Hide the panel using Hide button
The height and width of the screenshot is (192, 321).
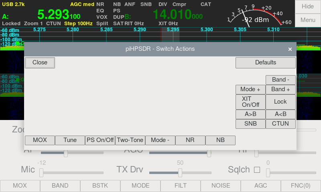point(308,7)
